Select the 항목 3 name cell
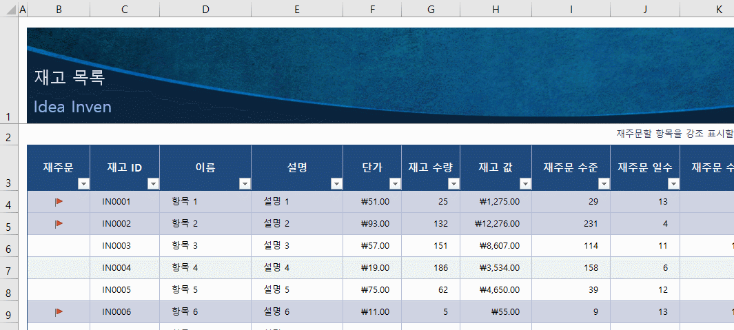Image resolution: width=734 pixels, height=330 pixels. [x=205, y=246]
